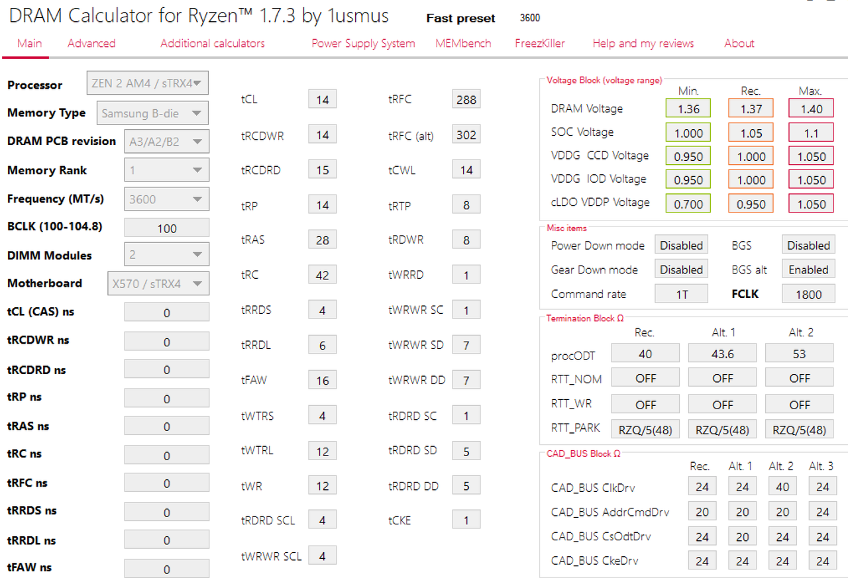Click the tRC ns input field
Image resolution: width=848 pixels, height=578 pixels.
[167, 456]
